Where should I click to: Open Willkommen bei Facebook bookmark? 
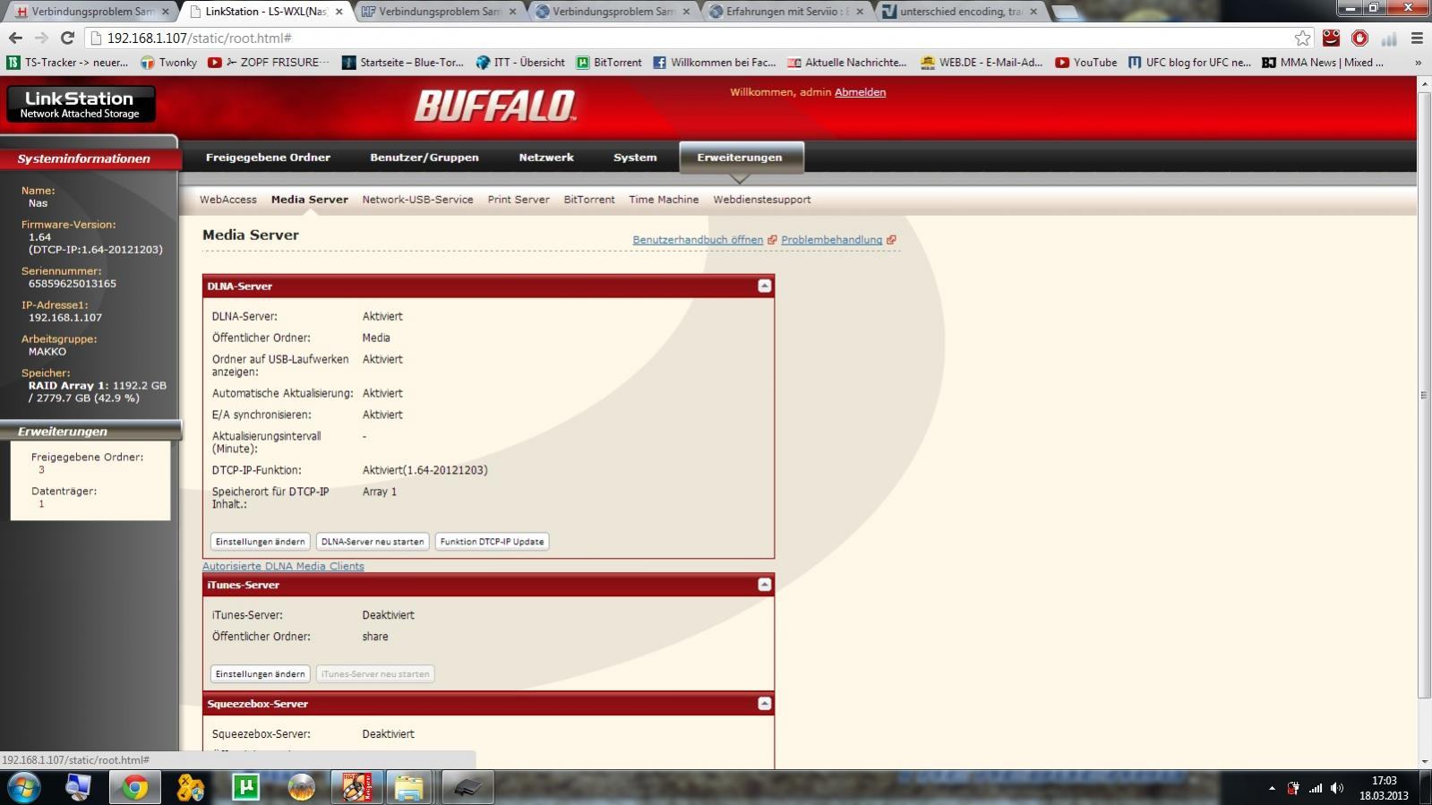(x=715, y=63)
